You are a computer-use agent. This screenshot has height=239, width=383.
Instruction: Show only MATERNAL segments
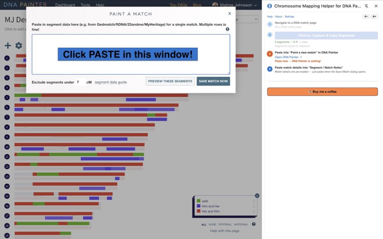241,224
